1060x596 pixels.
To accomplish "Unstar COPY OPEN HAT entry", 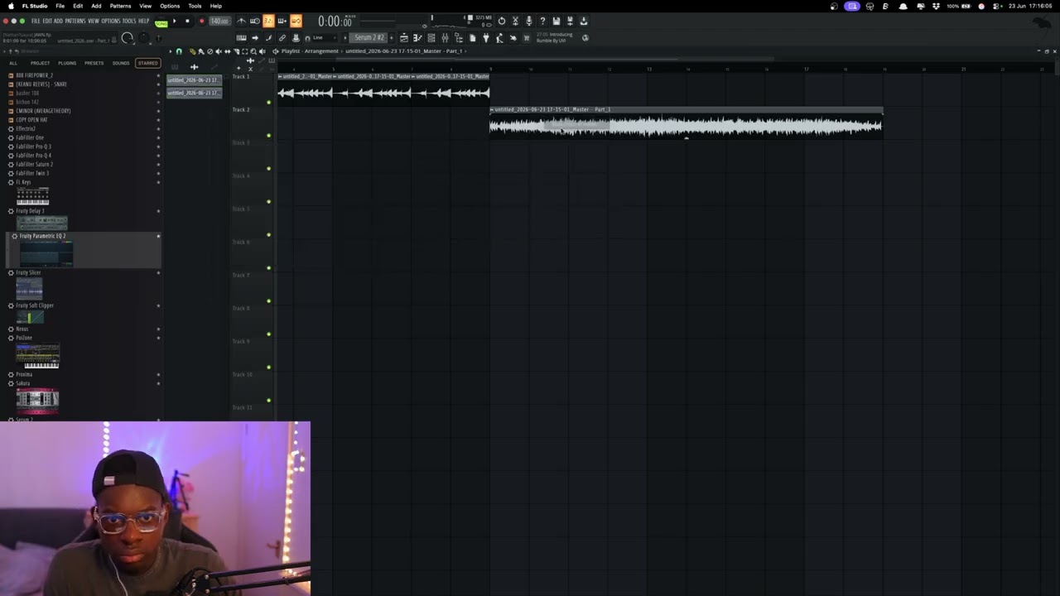I will click(158, 120).
